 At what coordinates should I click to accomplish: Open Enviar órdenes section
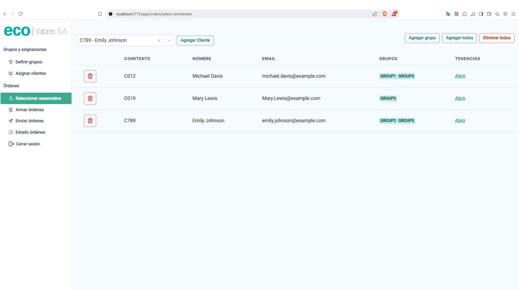(x=29, y=121)
